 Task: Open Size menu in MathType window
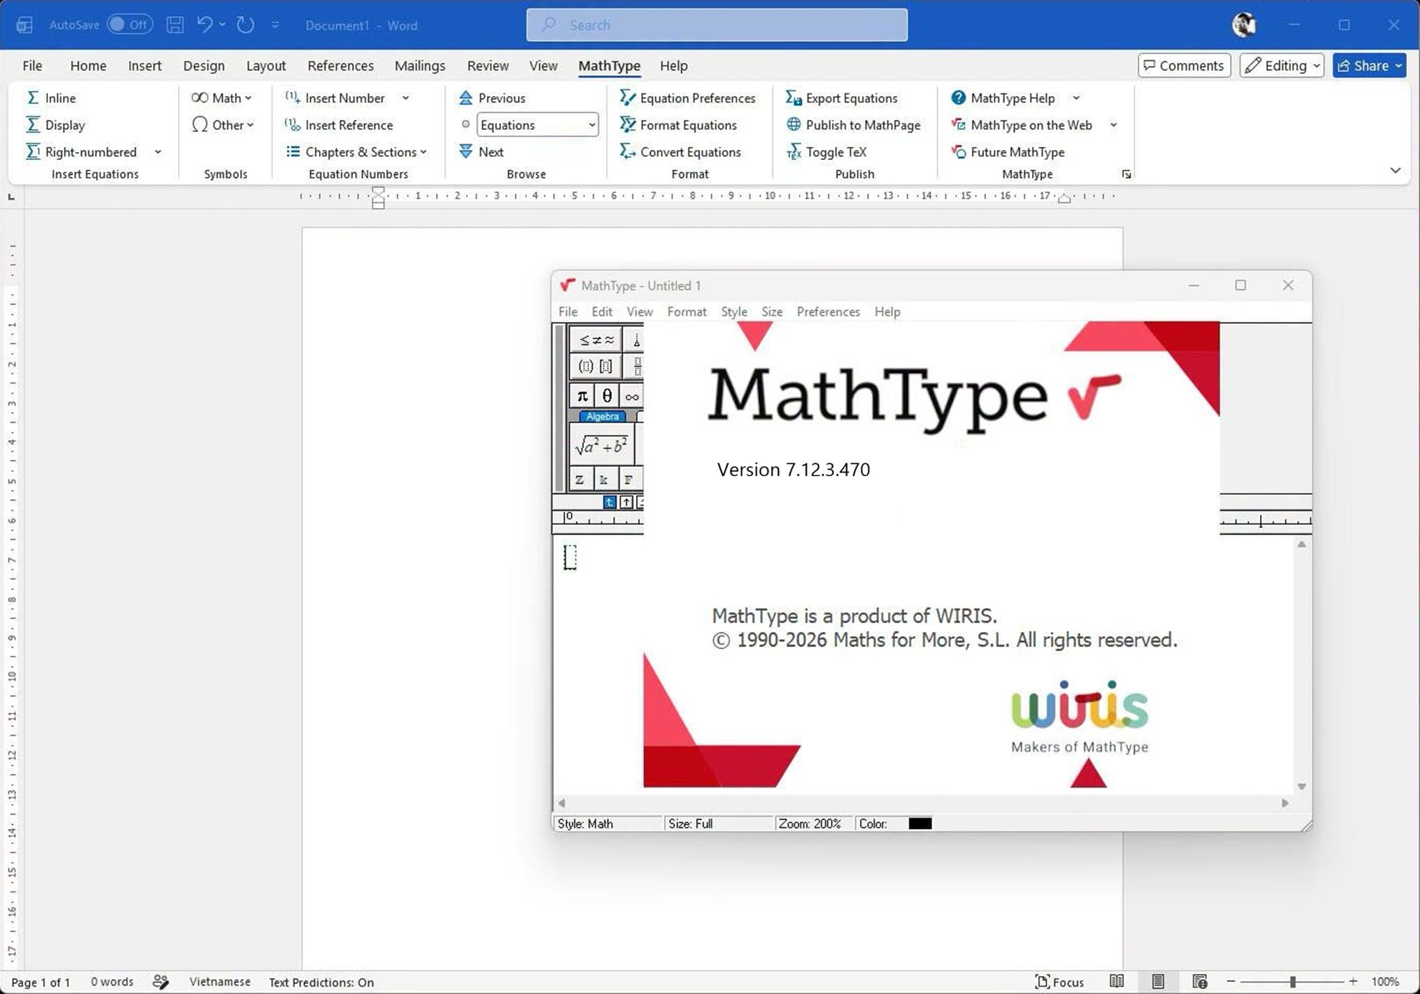coord(772,311)
